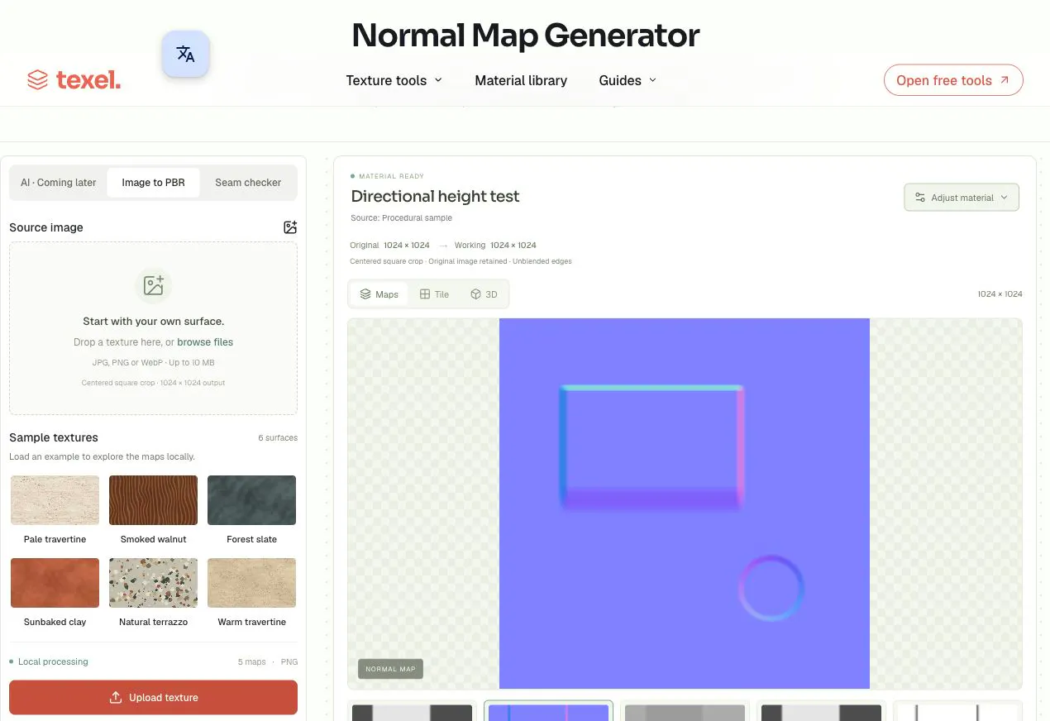The width and height of the screenshot is (1050, 721).
Task: Click the cube icon on the 3D tab
Action: coord(475,294)
